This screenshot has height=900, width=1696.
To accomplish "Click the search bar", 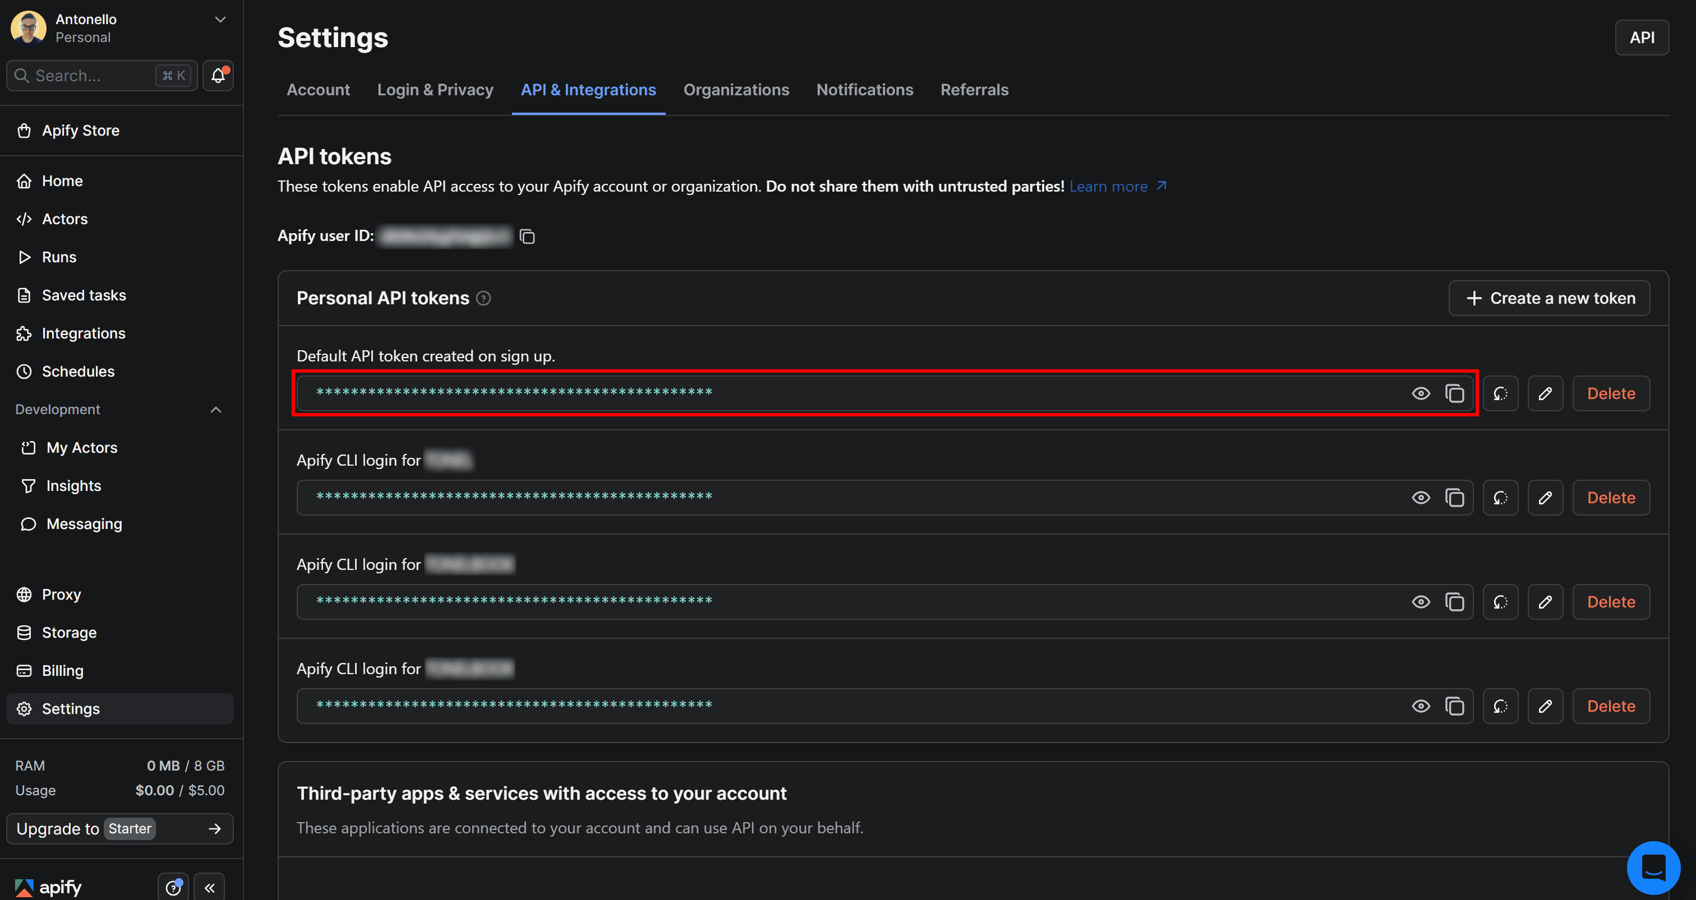I will [92, 76].
